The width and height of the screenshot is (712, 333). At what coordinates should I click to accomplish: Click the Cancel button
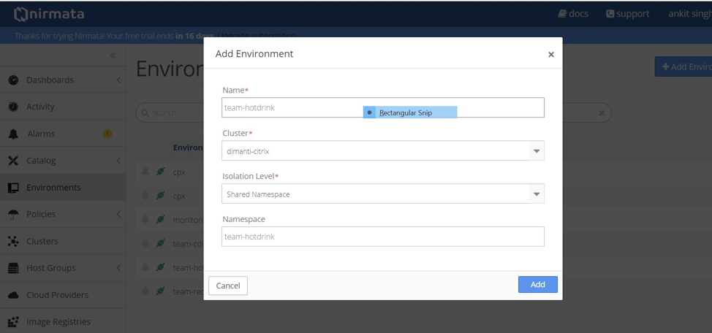pyautogui.click(x=228, y=286)
